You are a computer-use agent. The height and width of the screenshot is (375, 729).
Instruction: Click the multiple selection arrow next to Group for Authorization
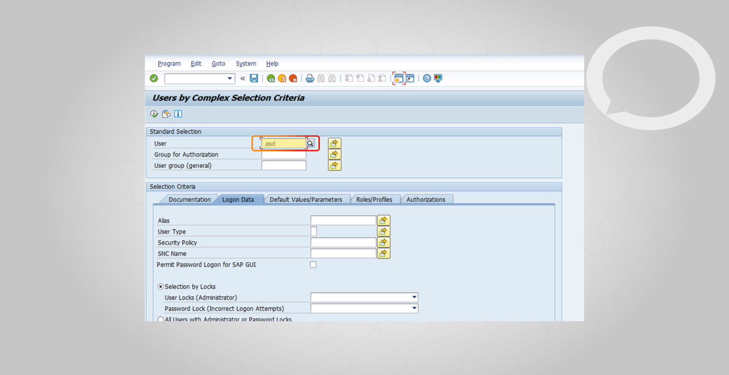334,154
